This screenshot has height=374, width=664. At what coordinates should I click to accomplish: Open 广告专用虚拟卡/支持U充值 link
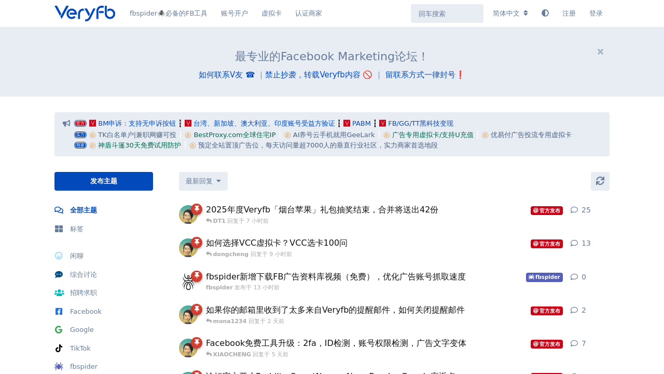click(433, 135)
